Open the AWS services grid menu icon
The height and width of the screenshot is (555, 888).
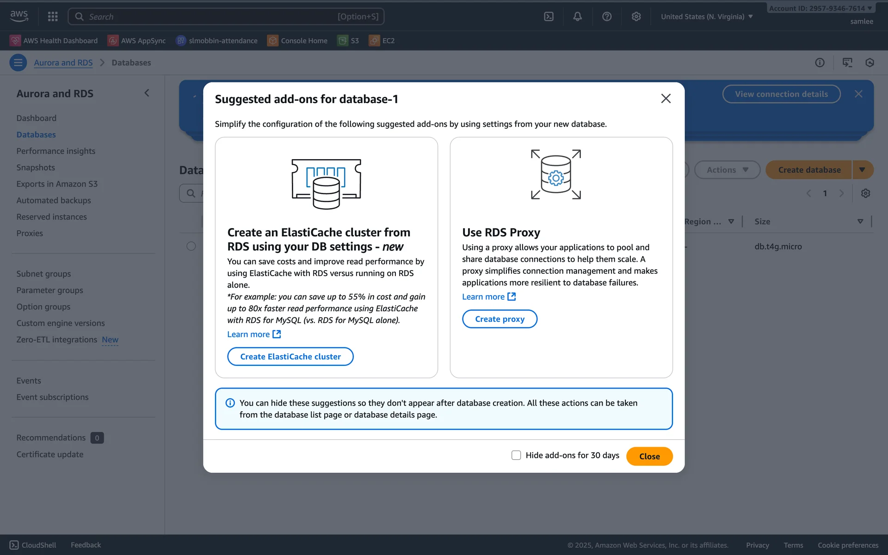pyautogui.click(x=53, y=17)
